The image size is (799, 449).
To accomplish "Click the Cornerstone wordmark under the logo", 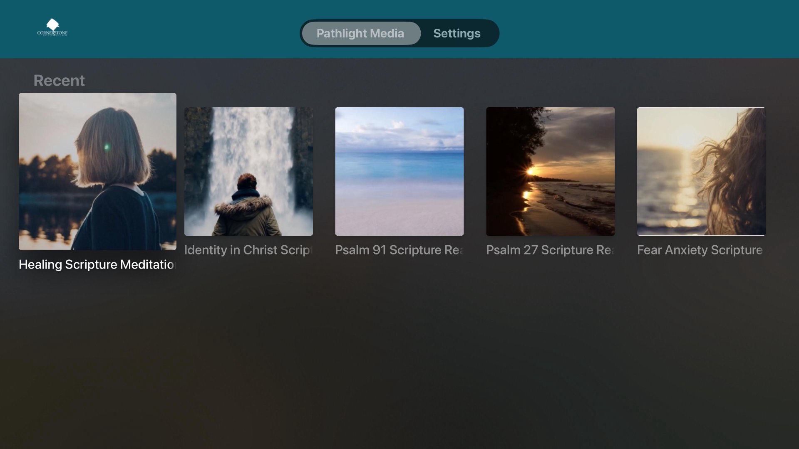I will point(52,33).
